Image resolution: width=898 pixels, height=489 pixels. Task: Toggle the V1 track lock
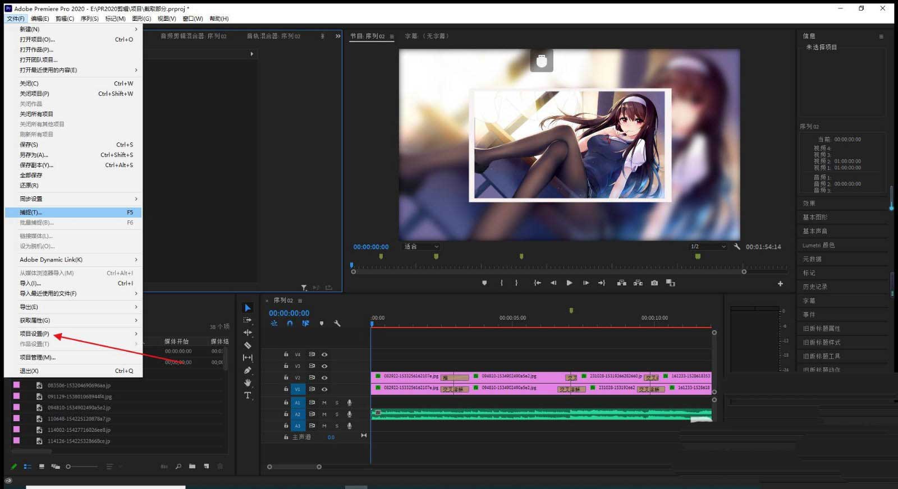click(286, 389)
